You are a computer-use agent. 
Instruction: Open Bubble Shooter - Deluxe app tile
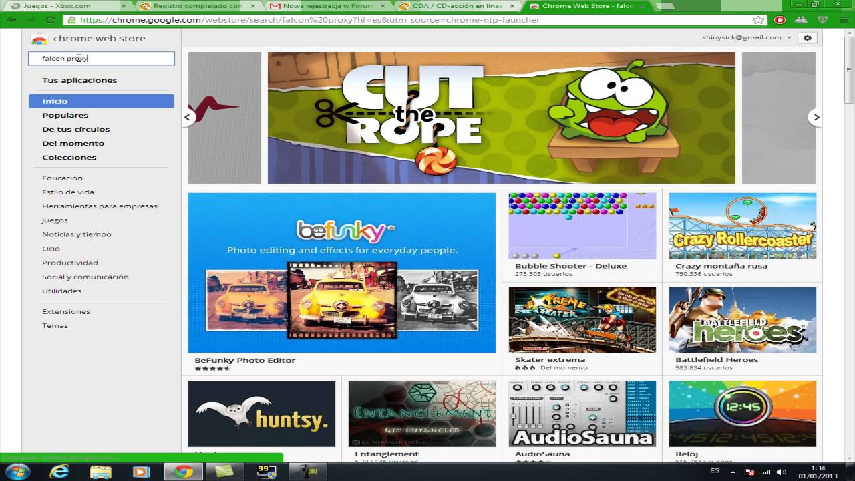coord(582,235)
